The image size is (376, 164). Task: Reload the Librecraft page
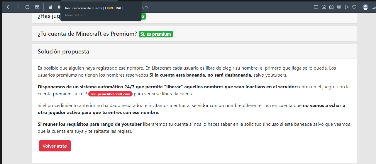[27, 7]
